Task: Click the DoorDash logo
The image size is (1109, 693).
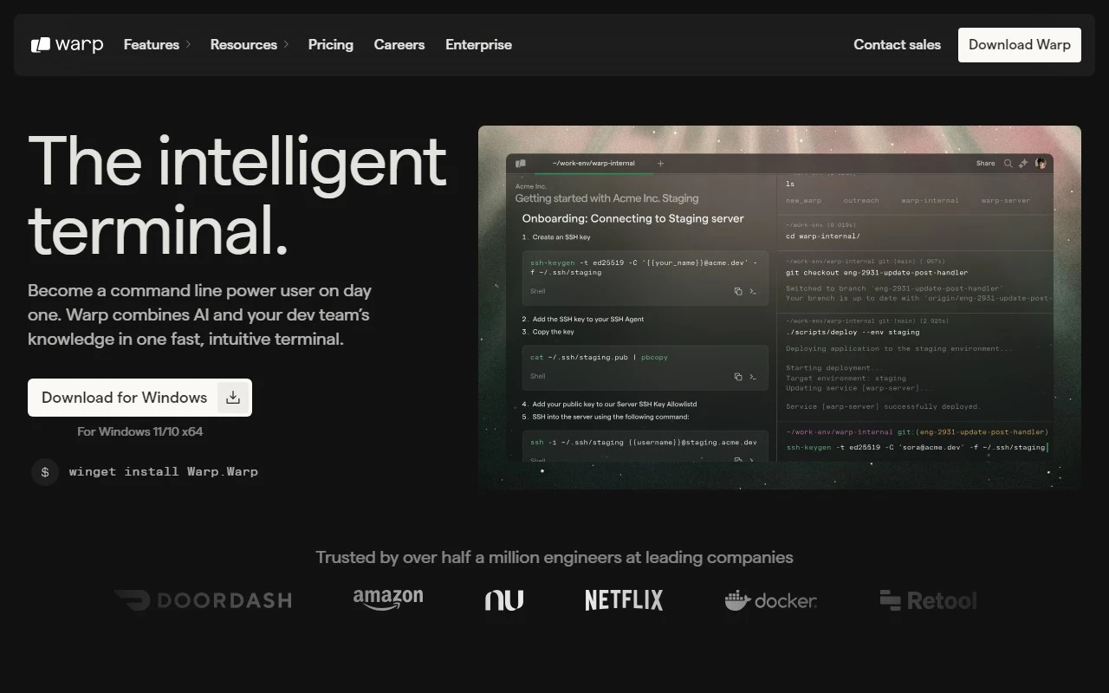Action: point(203,600)
